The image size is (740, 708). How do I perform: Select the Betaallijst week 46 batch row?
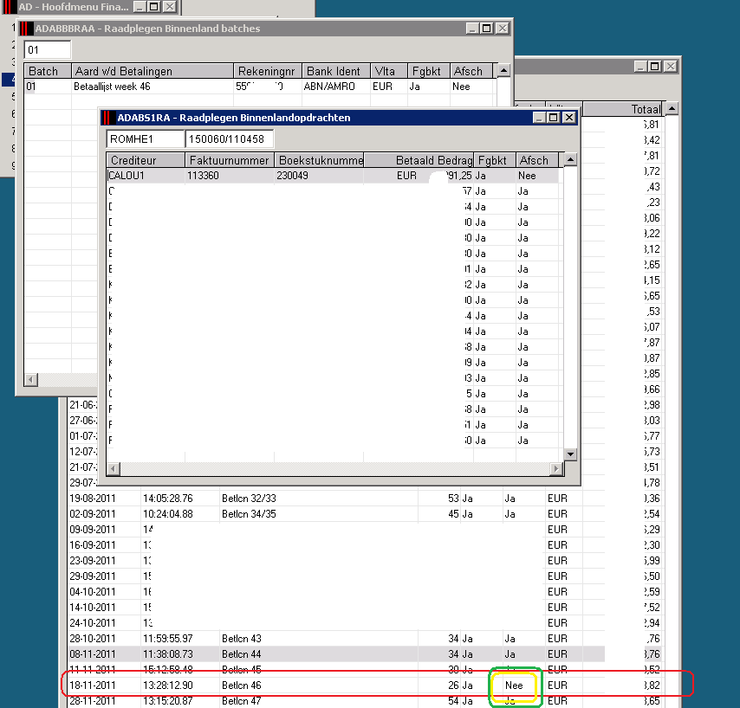tap(258, 87)
